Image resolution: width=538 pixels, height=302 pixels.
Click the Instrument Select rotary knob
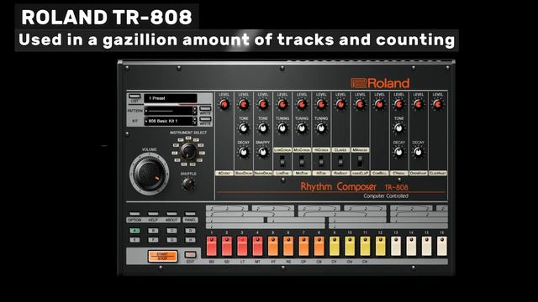pos(188,151)
